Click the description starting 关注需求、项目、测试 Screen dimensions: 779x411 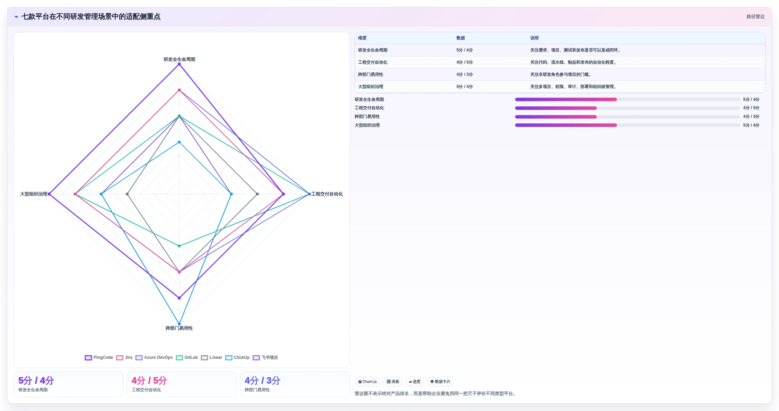pyautogui.click(x=576, y=50)
